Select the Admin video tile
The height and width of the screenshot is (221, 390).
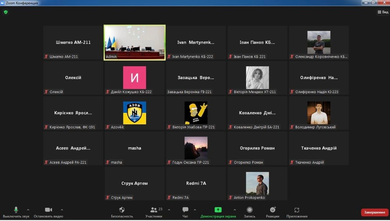click(x=135, y=42)
